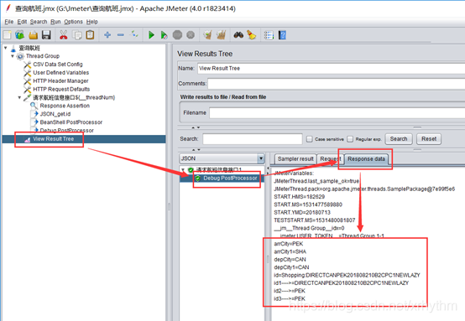Open Help with the question mark icon
The image size is (465, 321).
point(282,35)
